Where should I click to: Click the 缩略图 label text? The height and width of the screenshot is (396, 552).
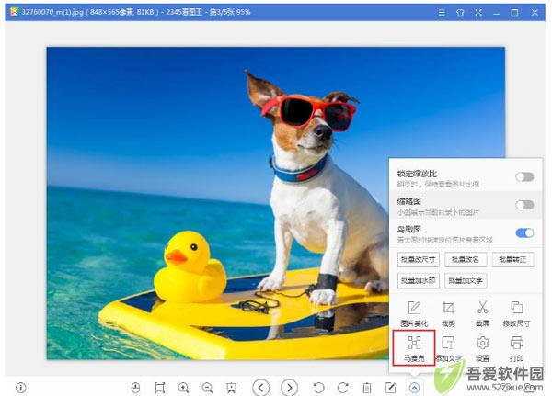point(408,201)
